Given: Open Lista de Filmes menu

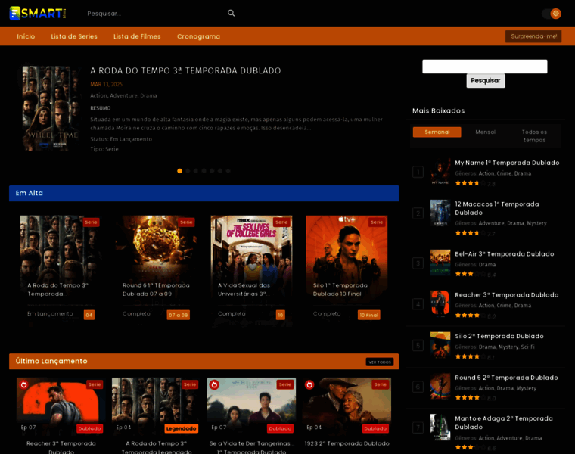Looking at the screenshot, I should 137,36.
